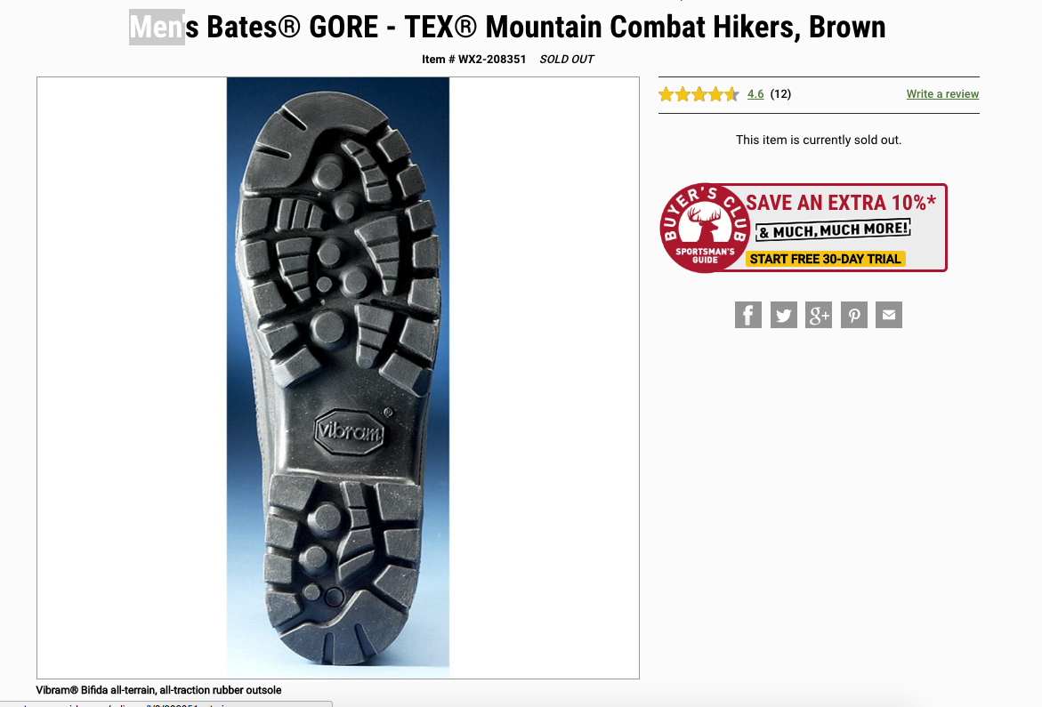Pin this product with the Pinterest icon
The width and height of the screenshot is (1042, 707).
click(854, 315)
